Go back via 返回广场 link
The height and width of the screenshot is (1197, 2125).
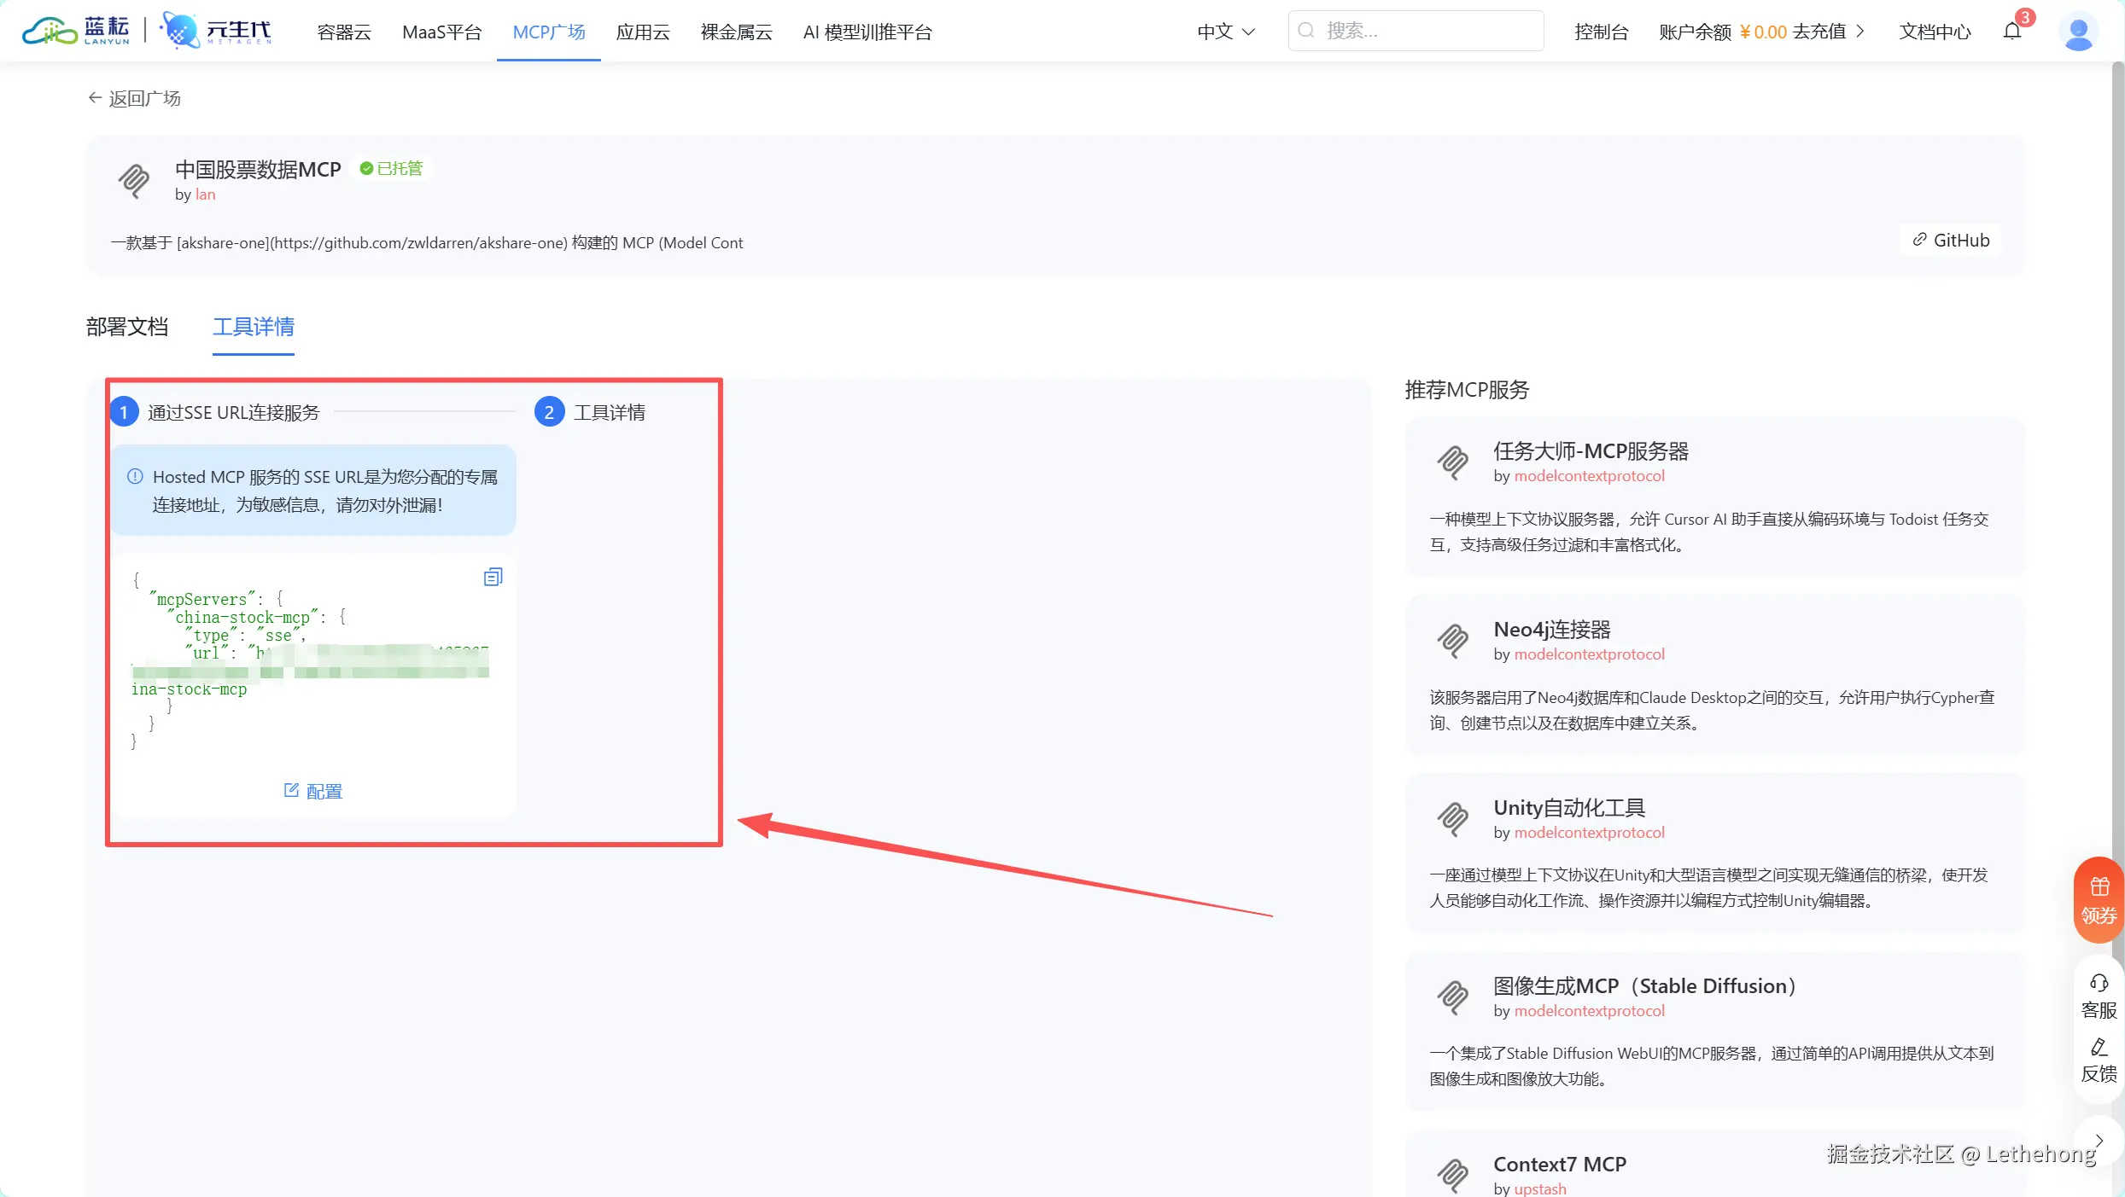pyautogui.click(x=135, y=98)
